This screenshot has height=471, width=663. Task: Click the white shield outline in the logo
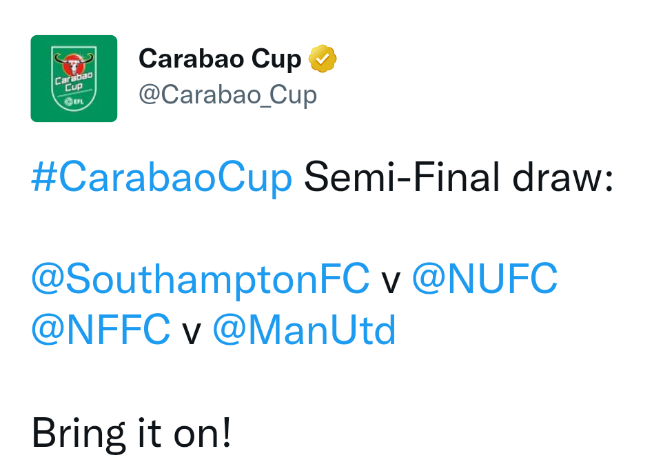pyautogui.click(x=74, y=79)
